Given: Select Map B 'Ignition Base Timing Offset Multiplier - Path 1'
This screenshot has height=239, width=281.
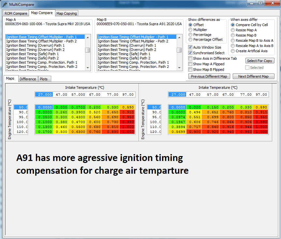Looking at the screenshot, I should [137, 37].
